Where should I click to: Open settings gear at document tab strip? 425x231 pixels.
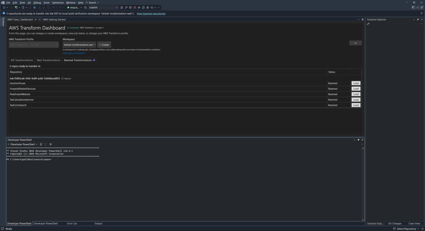(362, 19)
